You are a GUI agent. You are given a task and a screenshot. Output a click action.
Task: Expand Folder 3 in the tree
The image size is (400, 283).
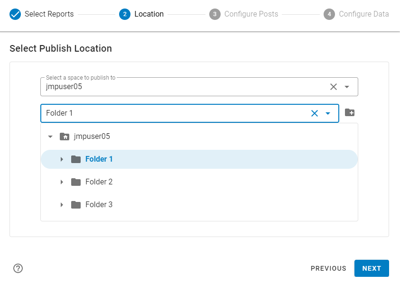coord(62,204)
